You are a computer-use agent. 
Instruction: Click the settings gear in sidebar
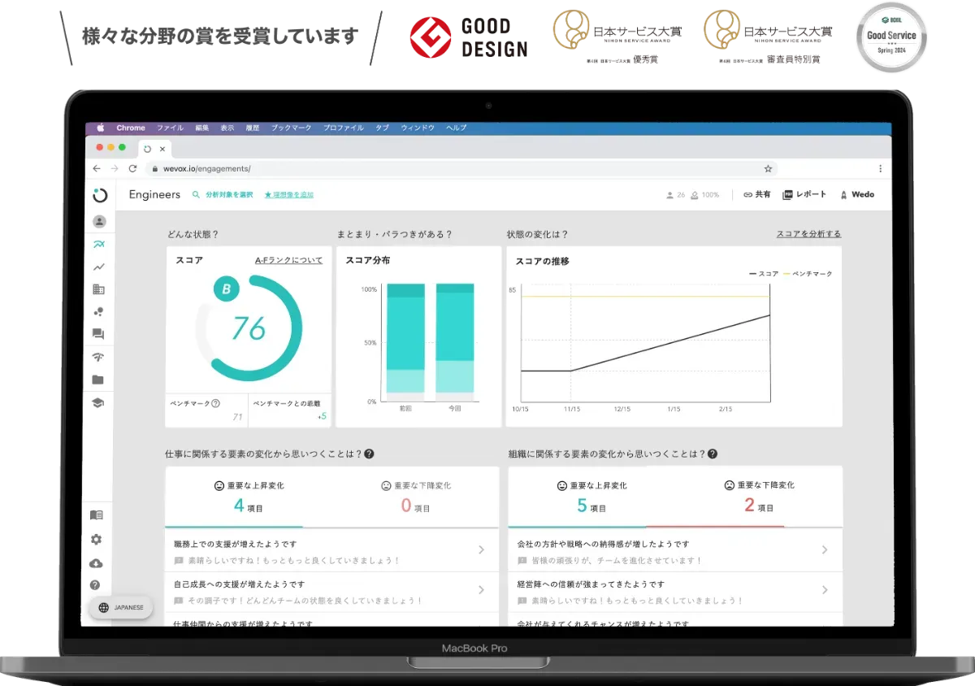(97, 540)
